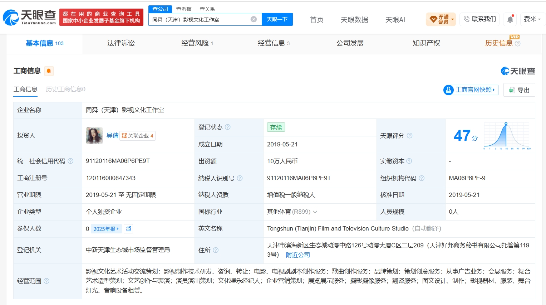Open the 经营信息 tab
This screenshot has height=305, width=546.
click(274, 43)
